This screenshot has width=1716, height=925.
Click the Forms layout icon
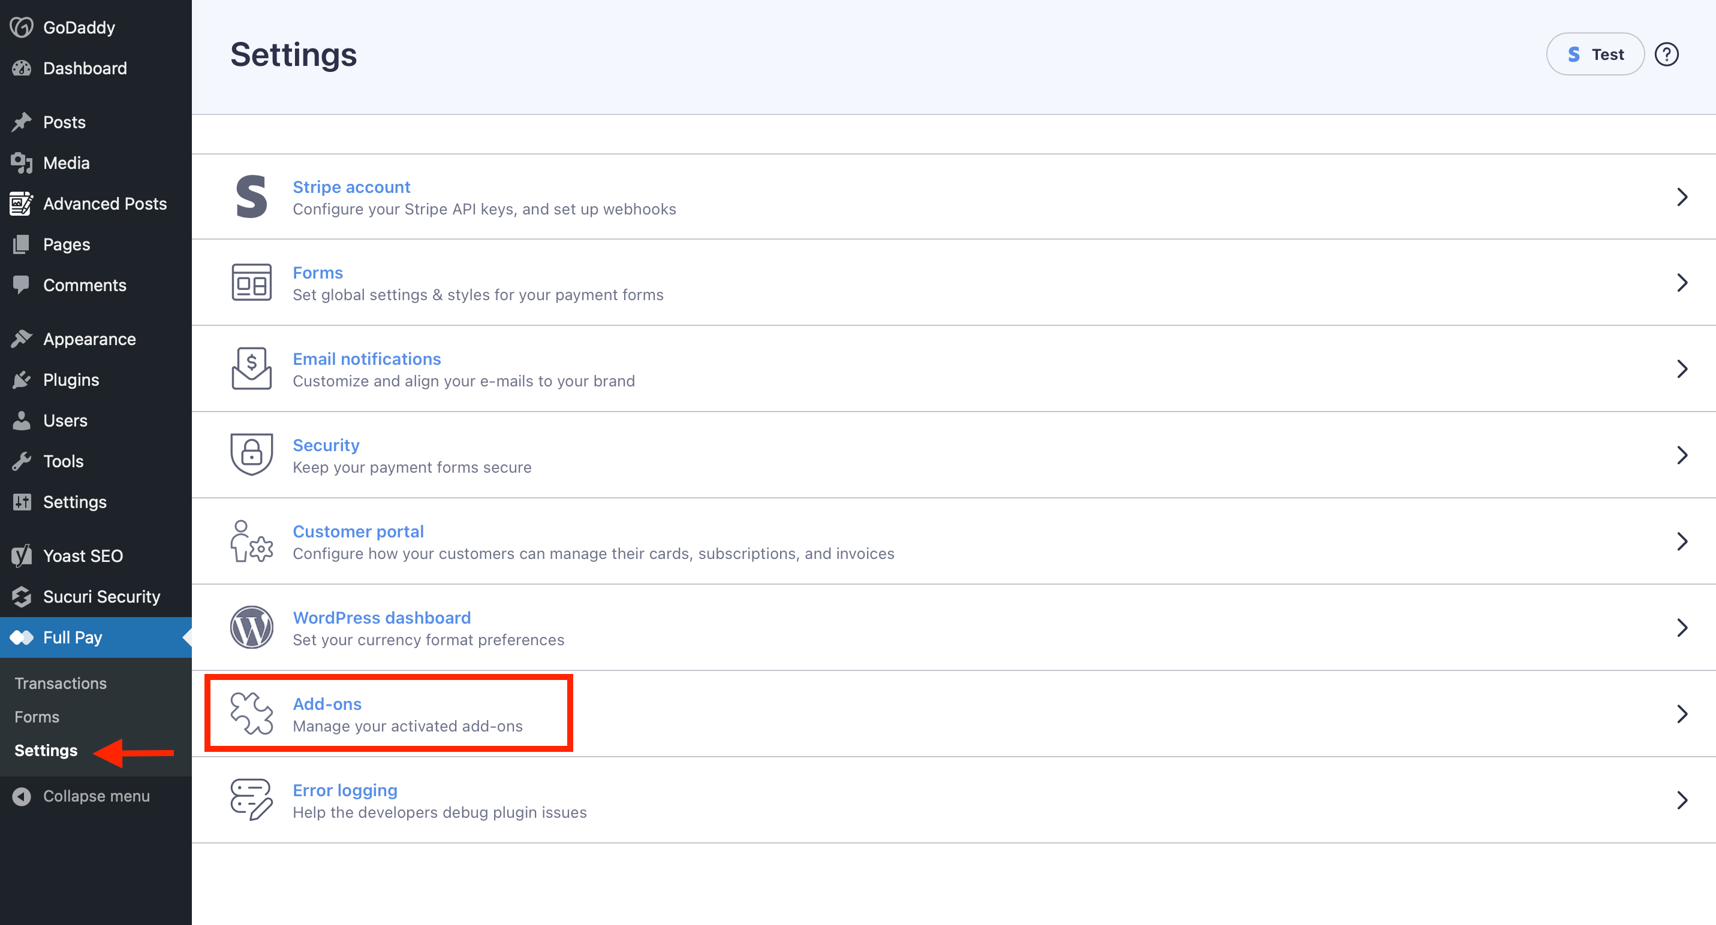click(x=251, y=283)
